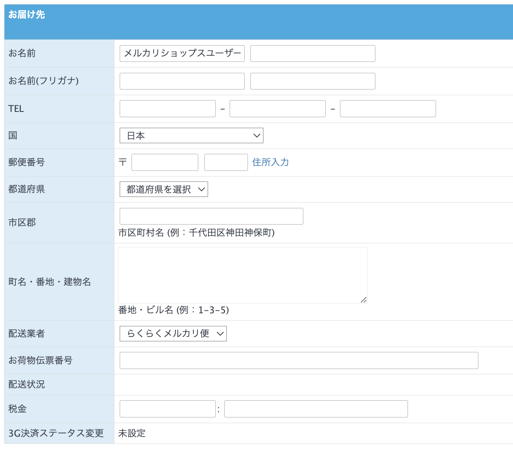Open the 国 dropdown showing 日本
Screen dimensions: 513x450
[191, 135]
